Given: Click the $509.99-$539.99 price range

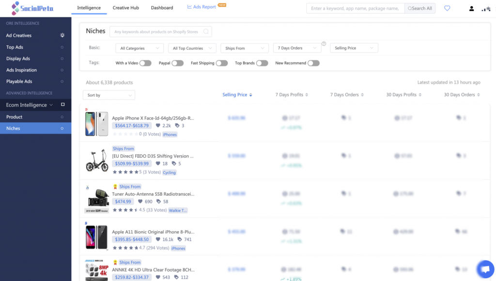Looking at the screenshot, I should [132, 164].
